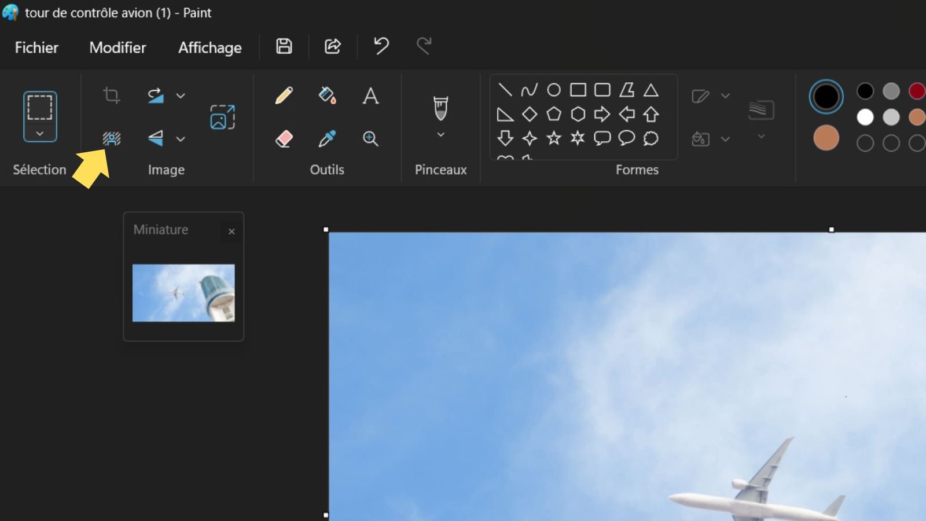
Task: Expand the selection options dropdown
Action: [x=39, y=134]
